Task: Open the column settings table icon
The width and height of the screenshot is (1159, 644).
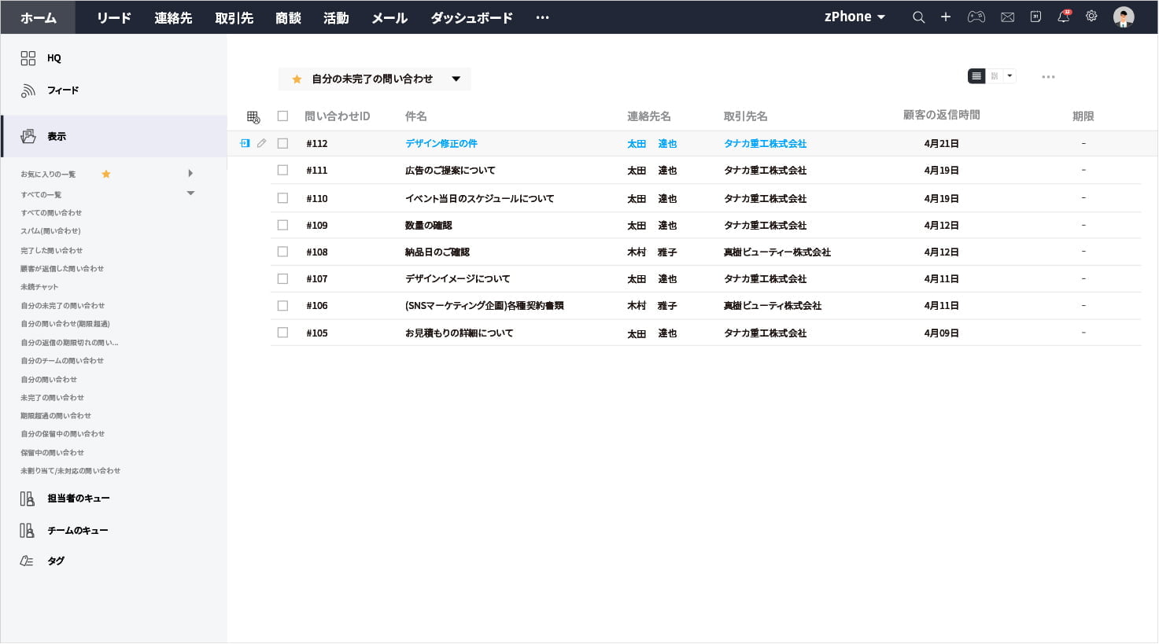Action: [x=253, y=117]
